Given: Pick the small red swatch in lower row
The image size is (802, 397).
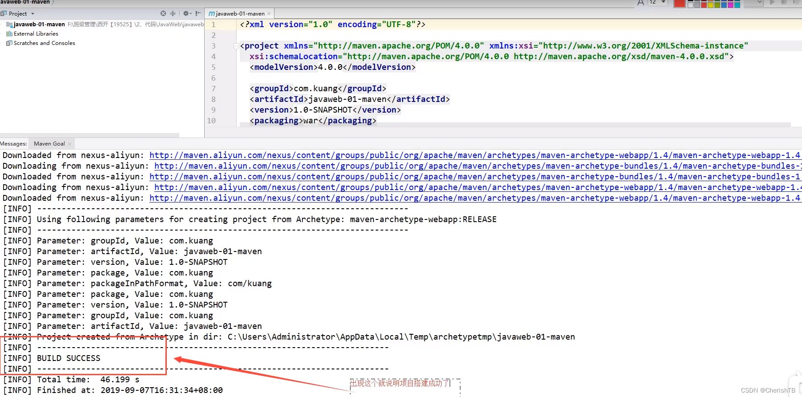Looking at the screenshot, I should coord(704,5).
